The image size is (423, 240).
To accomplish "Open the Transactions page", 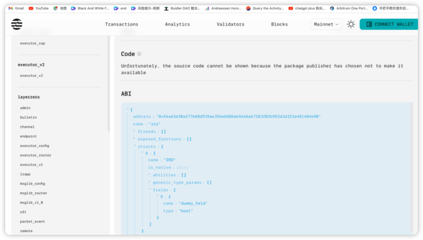I will coord(121,24).
